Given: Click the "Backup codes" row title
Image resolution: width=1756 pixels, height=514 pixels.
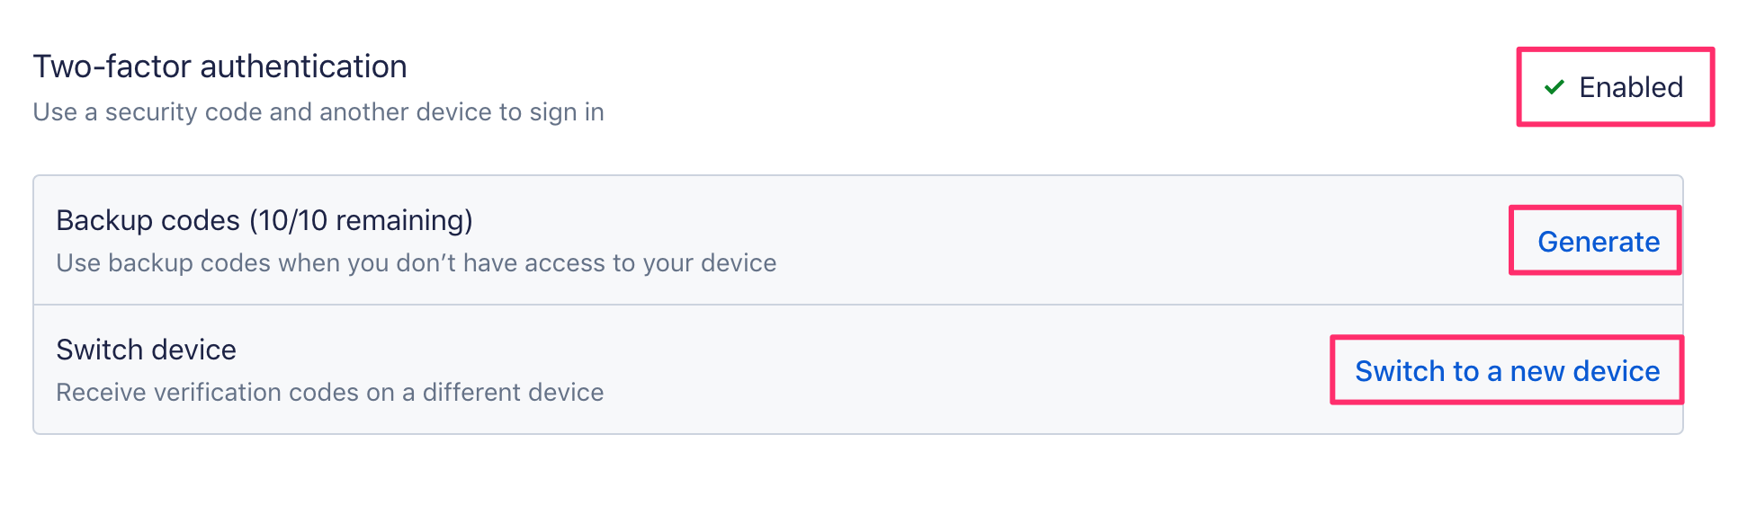Looking at the screenshot, I should [x=148, y=220].
